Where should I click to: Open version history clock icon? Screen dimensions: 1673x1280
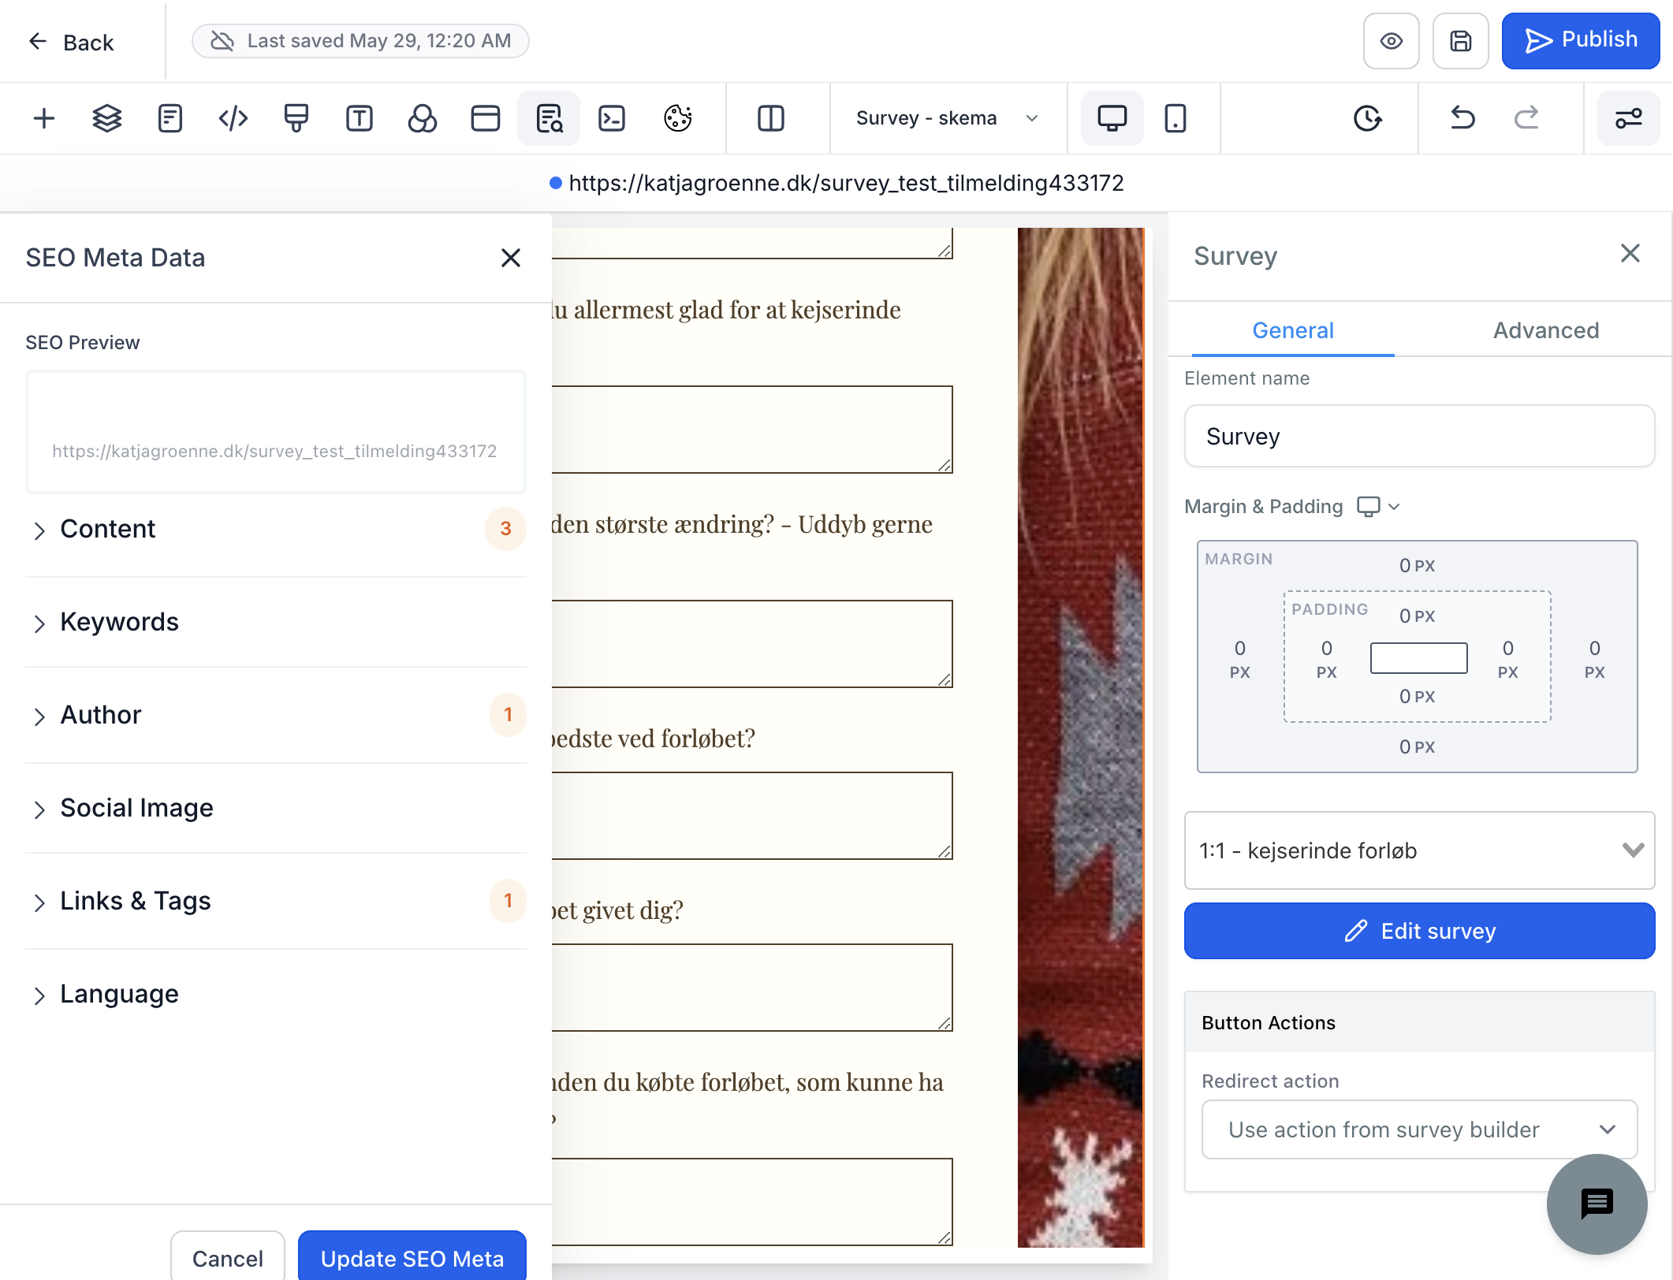click(x=1368, y=118)
